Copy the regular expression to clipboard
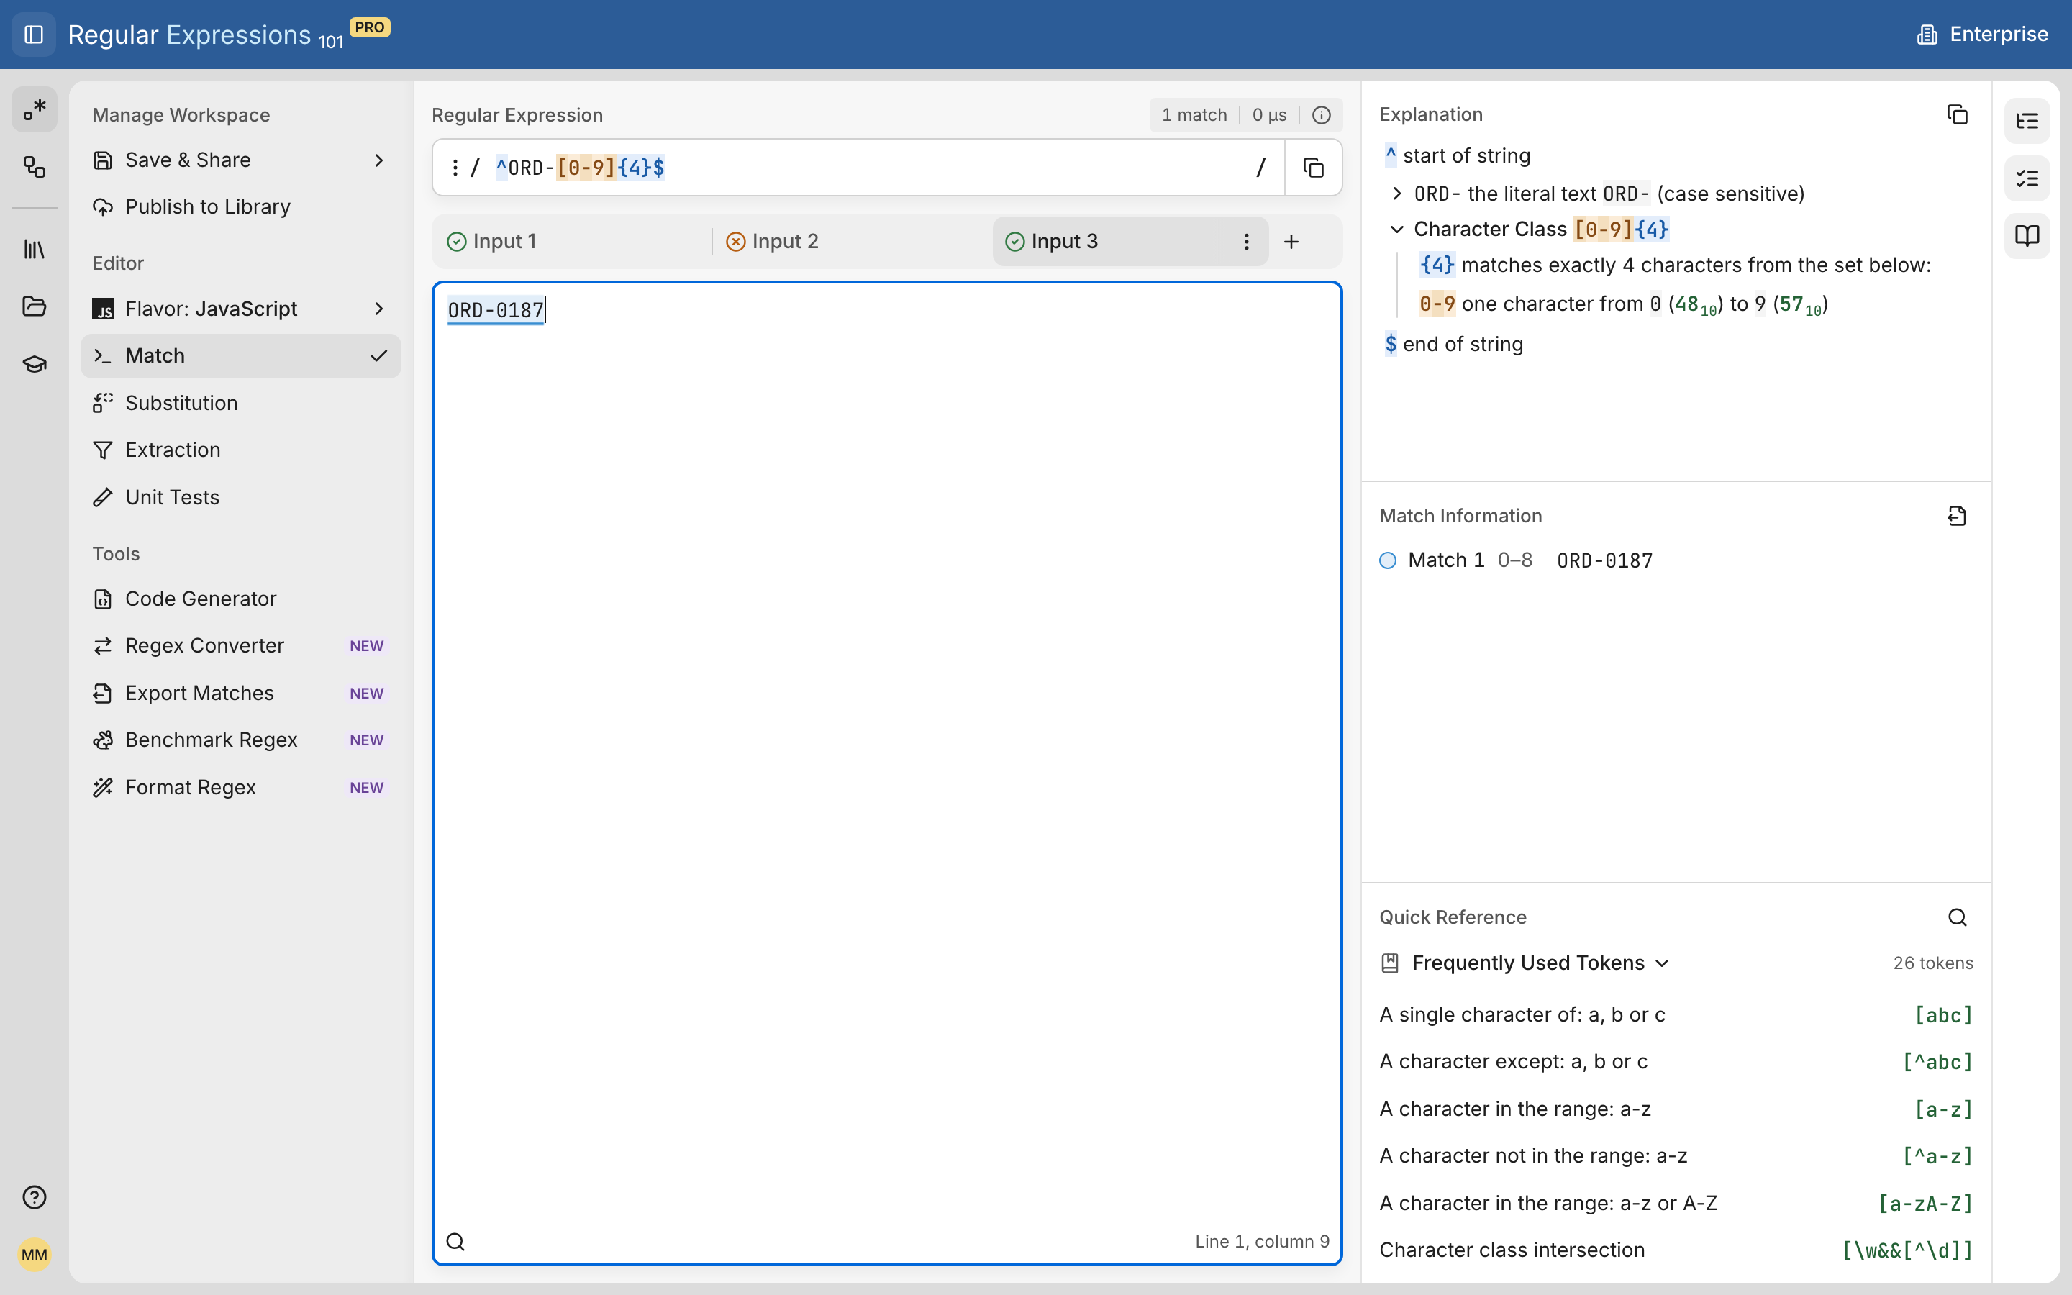This screenshot has width=2072, height=1295. click(x=1314, y=167)
